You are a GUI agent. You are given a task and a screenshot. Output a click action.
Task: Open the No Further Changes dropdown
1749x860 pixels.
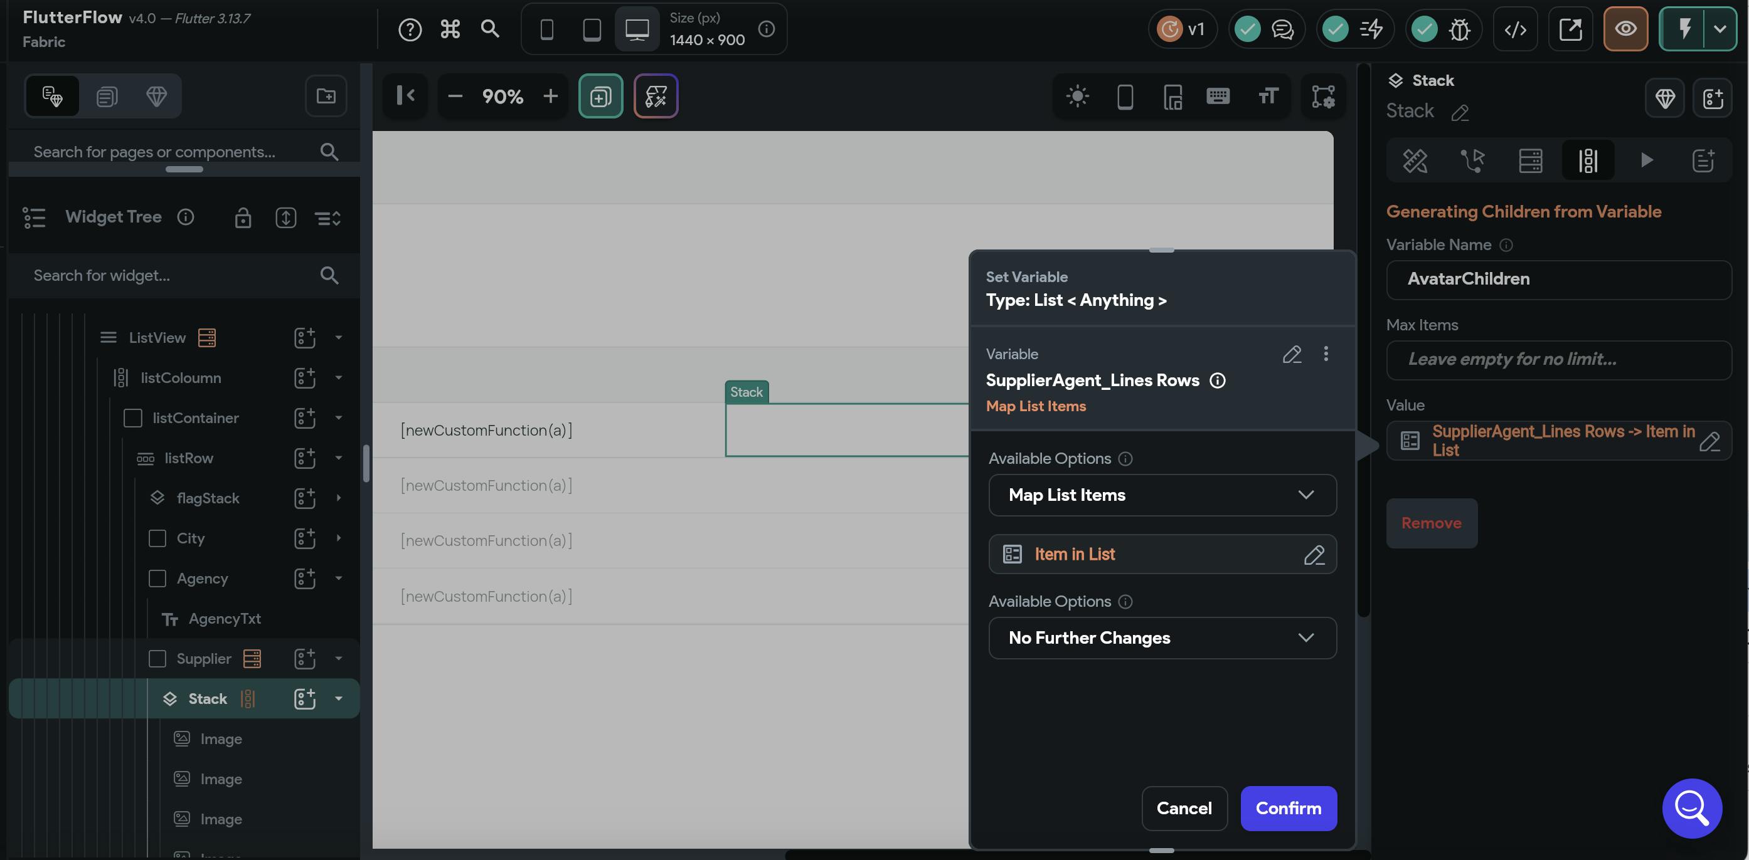point(1162,637)
